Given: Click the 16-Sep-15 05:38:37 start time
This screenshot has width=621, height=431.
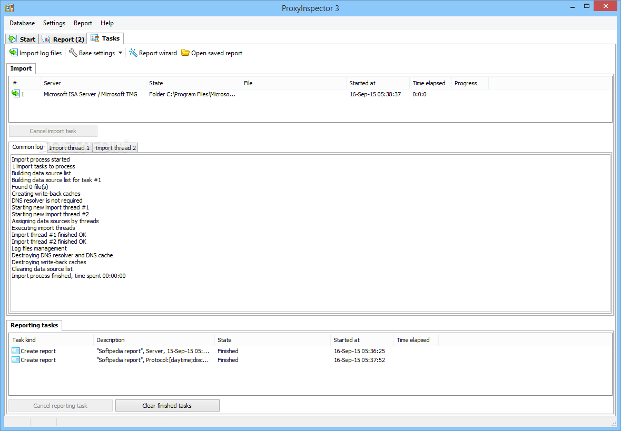Looking at the screenshot, I should coord(375,94).
